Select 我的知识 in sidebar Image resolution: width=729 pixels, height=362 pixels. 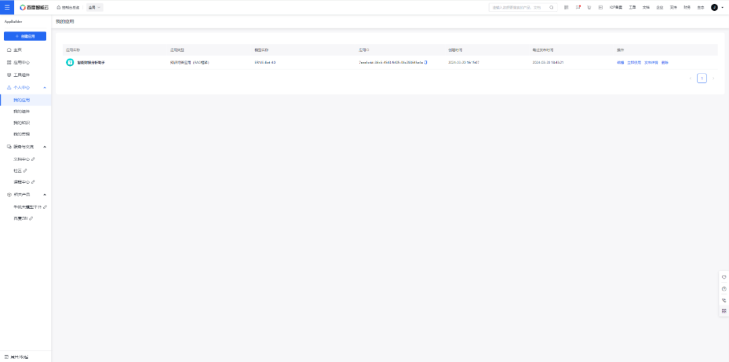(x=22, y=123)
